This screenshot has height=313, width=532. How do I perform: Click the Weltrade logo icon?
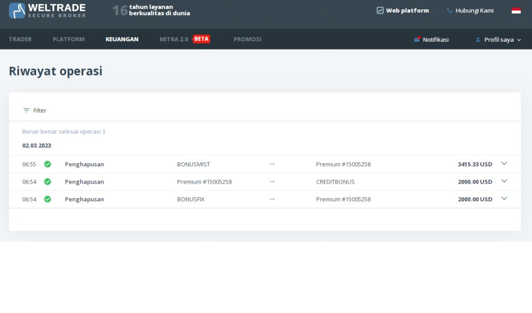tap(17, 10)
